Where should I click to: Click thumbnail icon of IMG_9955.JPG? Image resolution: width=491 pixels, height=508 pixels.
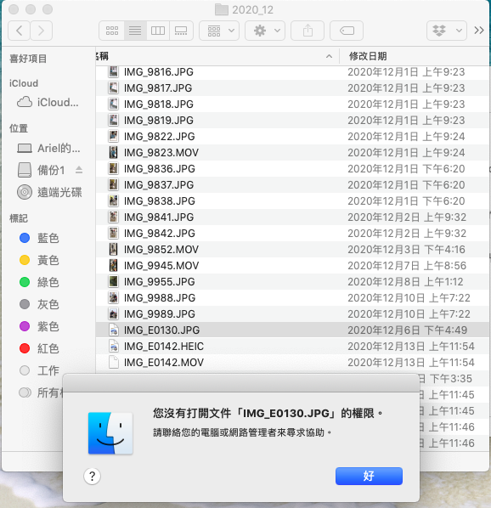[113, 281]
